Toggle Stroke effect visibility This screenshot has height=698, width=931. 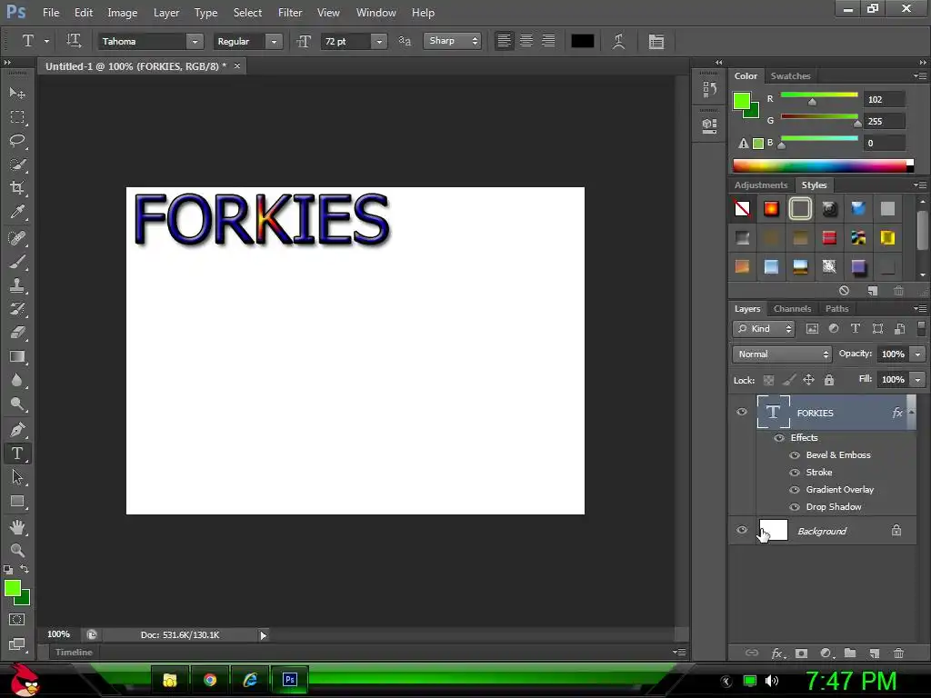pos(795,473)
